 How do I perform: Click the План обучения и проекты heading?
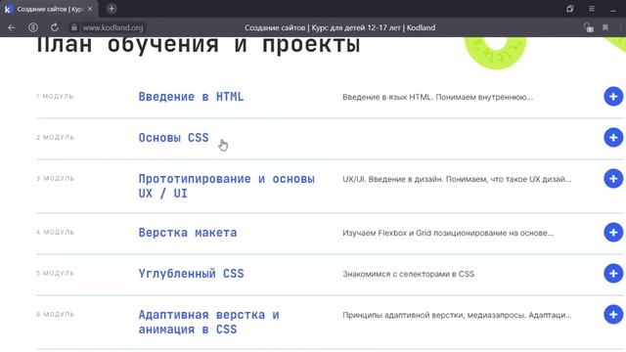(x=198, y=45)
